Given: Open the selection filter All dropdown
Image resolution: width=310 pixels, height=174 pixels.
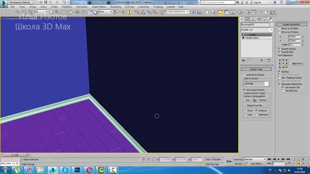Looking at the screenshot, I should 41,12.
